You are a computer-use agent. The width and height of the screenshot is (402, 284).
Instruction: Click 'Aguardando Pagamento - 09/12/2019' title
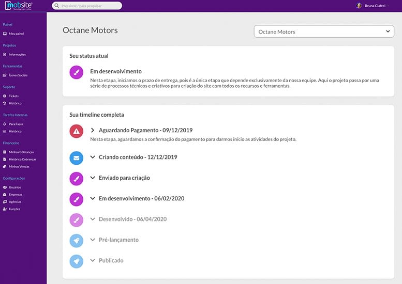click(145, 130)
